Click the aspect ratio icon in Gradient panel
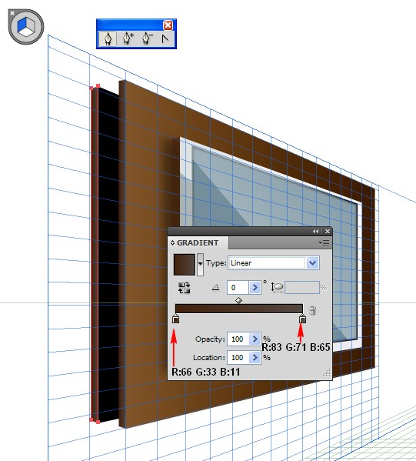416x461 pixels. click(277, 288)
